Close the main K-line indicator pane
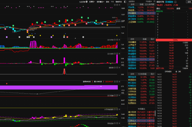The height and width of the screenshot is (127, 192). (x=119, y=5)
